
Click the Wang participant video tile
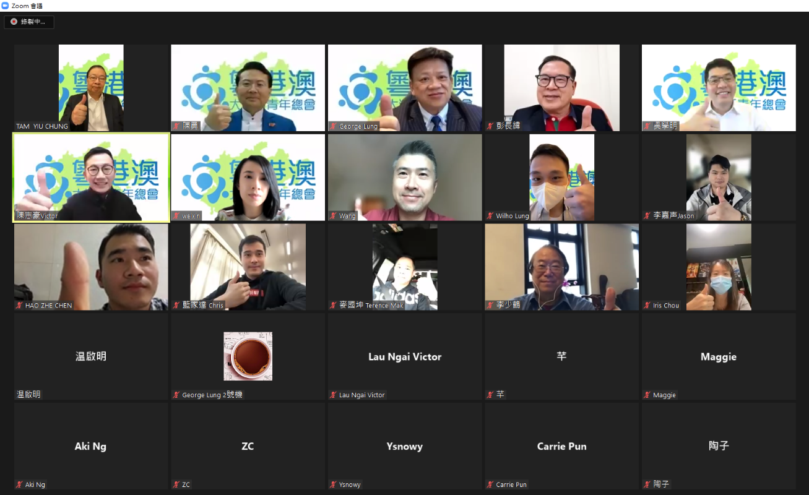[405, 178]
